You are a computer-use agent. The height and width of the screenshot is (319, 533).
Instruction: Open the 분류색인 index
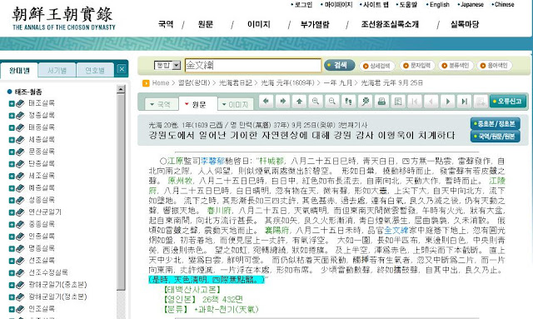pos(456,65)
